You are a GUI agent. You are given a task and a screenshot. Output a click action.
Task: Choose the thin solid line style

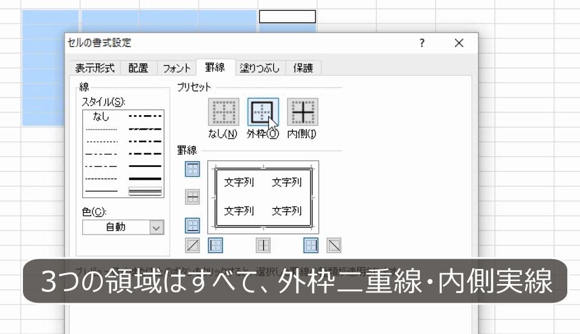(x=101, y=191)
